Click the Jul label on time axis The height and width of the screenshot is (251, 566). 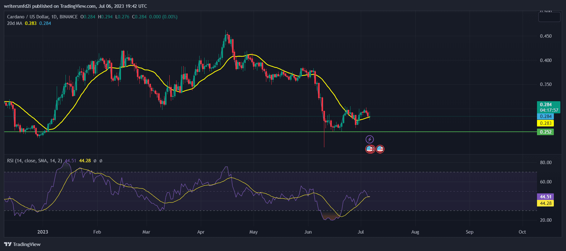point(361,232)
